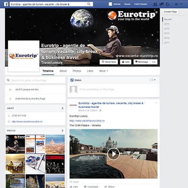Go to the Home link

pyautogui.click(x=127, y=4)
